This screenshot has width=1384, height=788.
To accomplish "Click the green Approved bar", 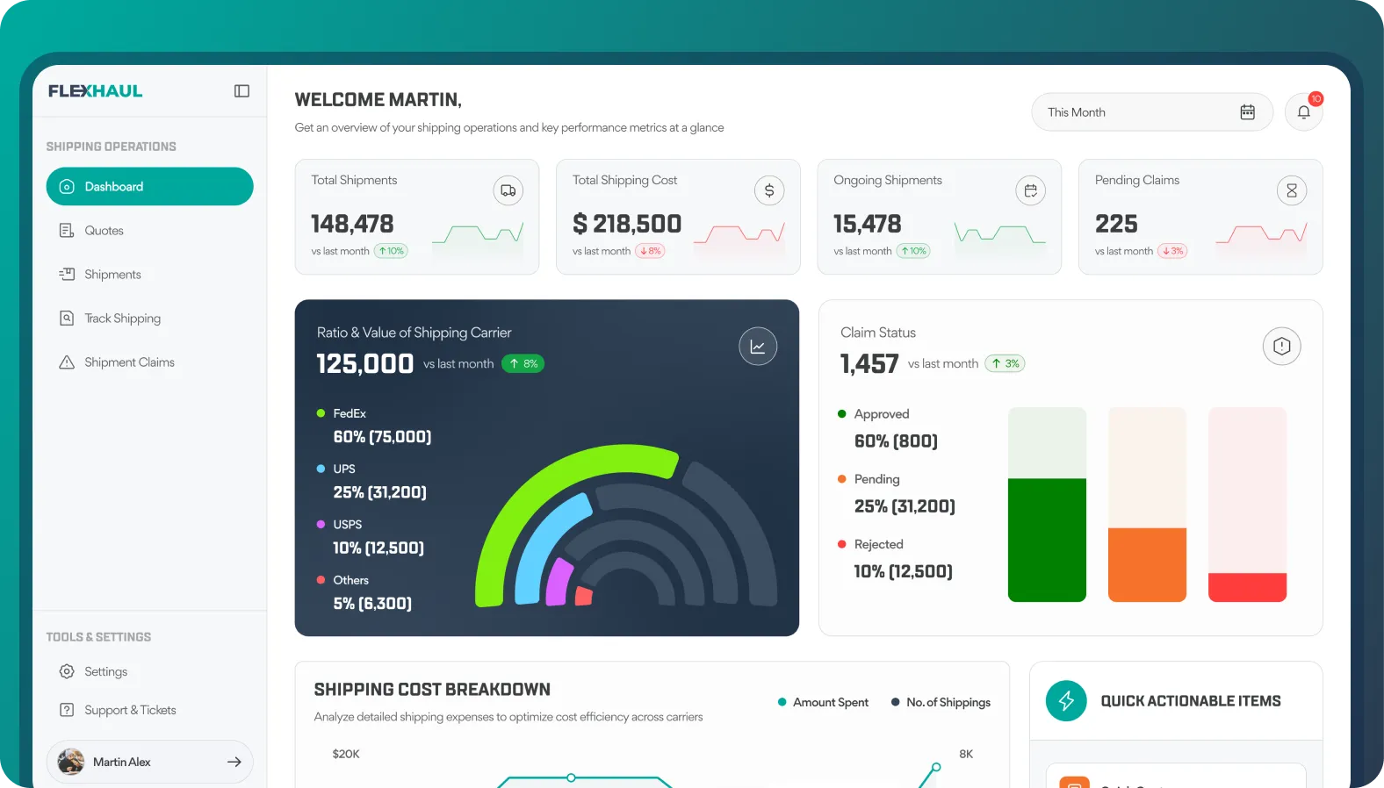I will click(x=1047, y=541).
